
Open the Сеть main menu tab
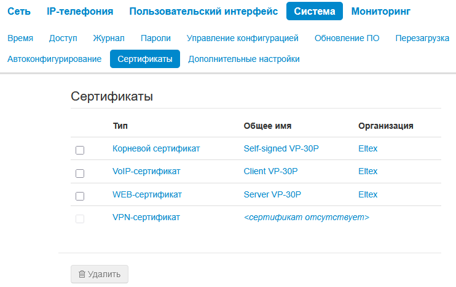pyautogui.click(x=19, y=11)
